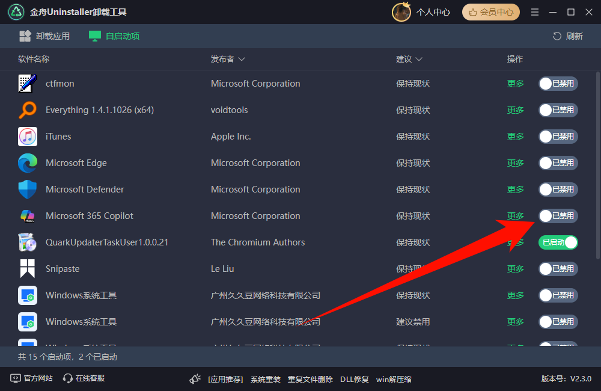This screenshot has height=391, width=601.
Task: Click the Microsoft Edge application icon
Action: tap(27, 163)
